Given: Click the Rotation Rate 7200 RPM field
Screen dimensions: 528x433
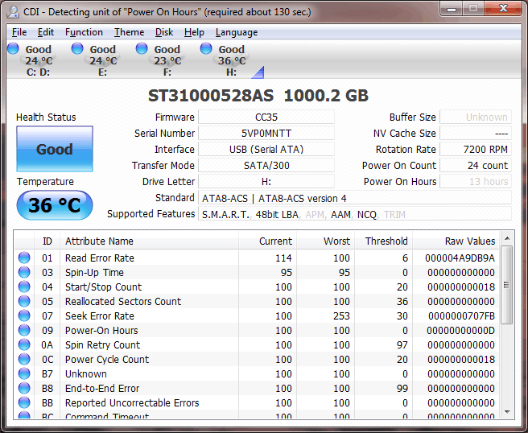Looking at the screenshot, I should pos(476,149).
